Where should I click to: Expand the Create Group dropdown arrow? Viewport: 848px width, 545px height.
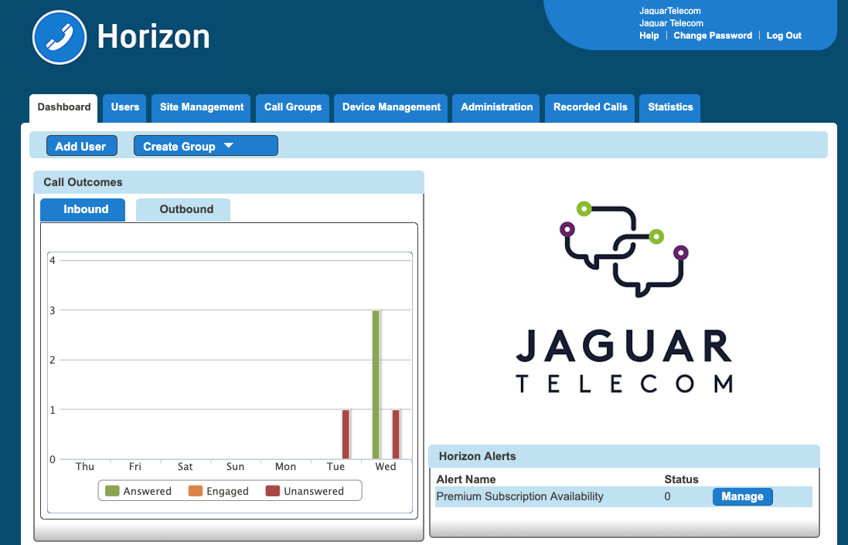228,146
